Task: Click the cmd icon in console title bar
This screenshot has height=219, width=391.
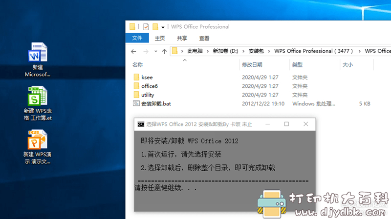Action: [141, 124]
